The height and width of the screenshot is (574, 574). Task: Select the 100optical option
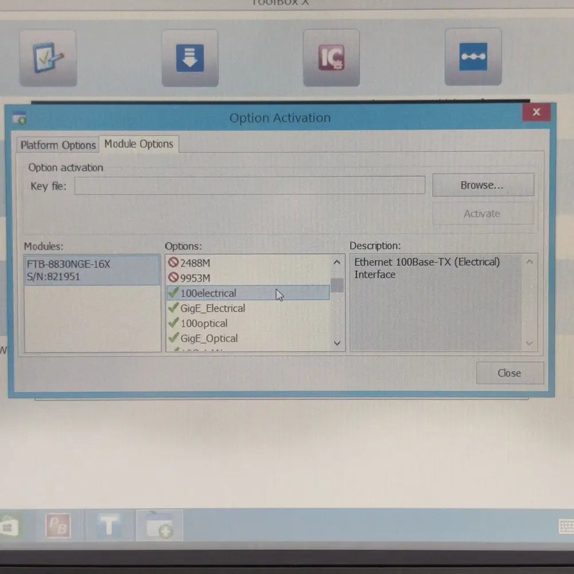tap(204, 323)
